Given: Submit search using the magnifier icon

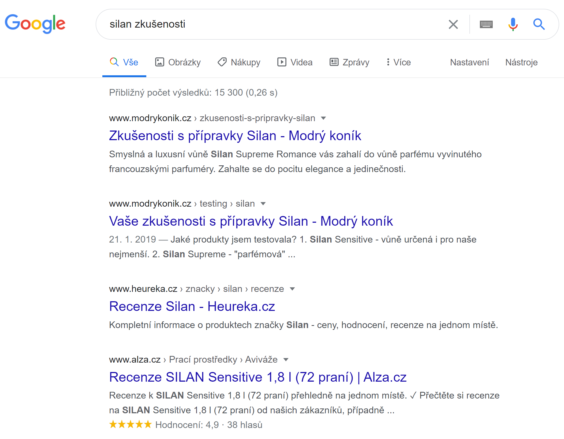Looking at the screenshot, I should coord(539,24).
